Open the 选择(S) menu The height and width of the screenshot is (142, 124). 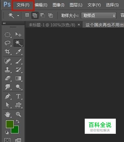pyautogui.click(x=112, y=5)
